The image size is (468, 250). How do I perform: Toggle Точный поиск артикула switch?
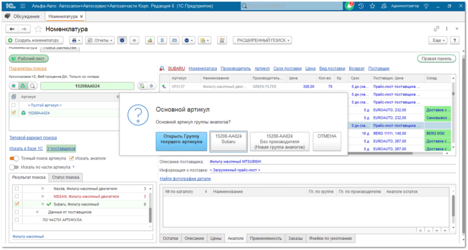14,158
